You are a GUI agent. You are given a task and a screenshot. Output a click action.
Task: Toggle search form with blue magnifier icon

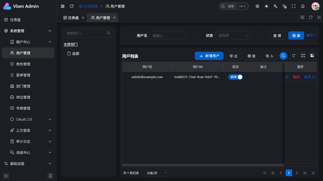(x=283, y=56)
